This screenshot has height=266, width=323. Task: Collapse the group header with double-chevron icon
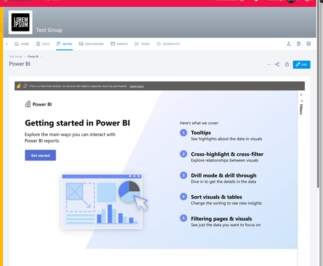click(7, 44)
